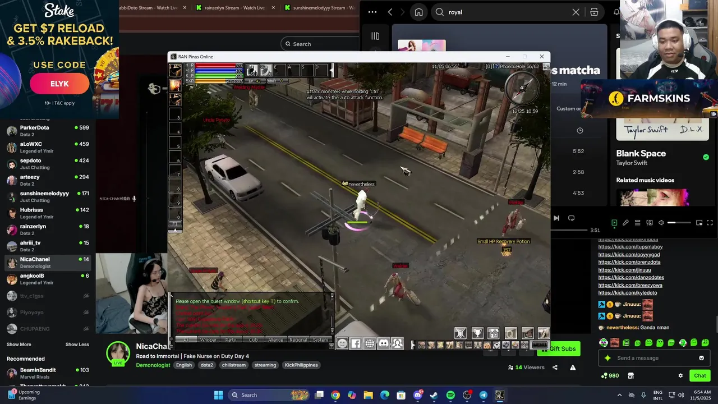Click the KickPhilippines stream tag
Image resolution: width=718 pixels, height=404 pixels.
tap(301, 365)
